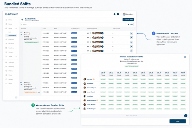Select the Shifts sub-item under Shifts
Viewport: 192px width, 128px height.
click(10, 32)
